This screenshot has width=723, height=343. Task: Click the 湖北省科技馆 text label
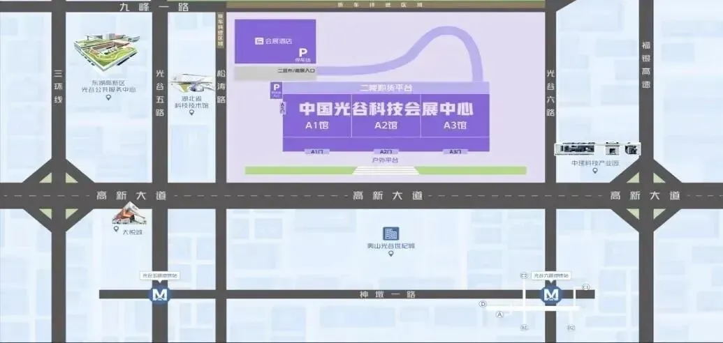[191, 102]
